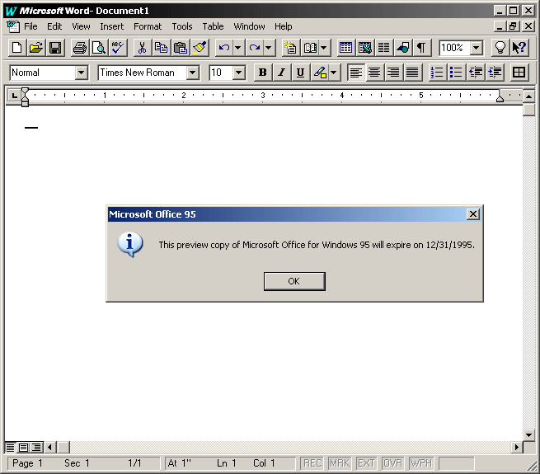Center align the text
Image resolution: width=540 pixels, height=474 pixels.
click(374, 73)
